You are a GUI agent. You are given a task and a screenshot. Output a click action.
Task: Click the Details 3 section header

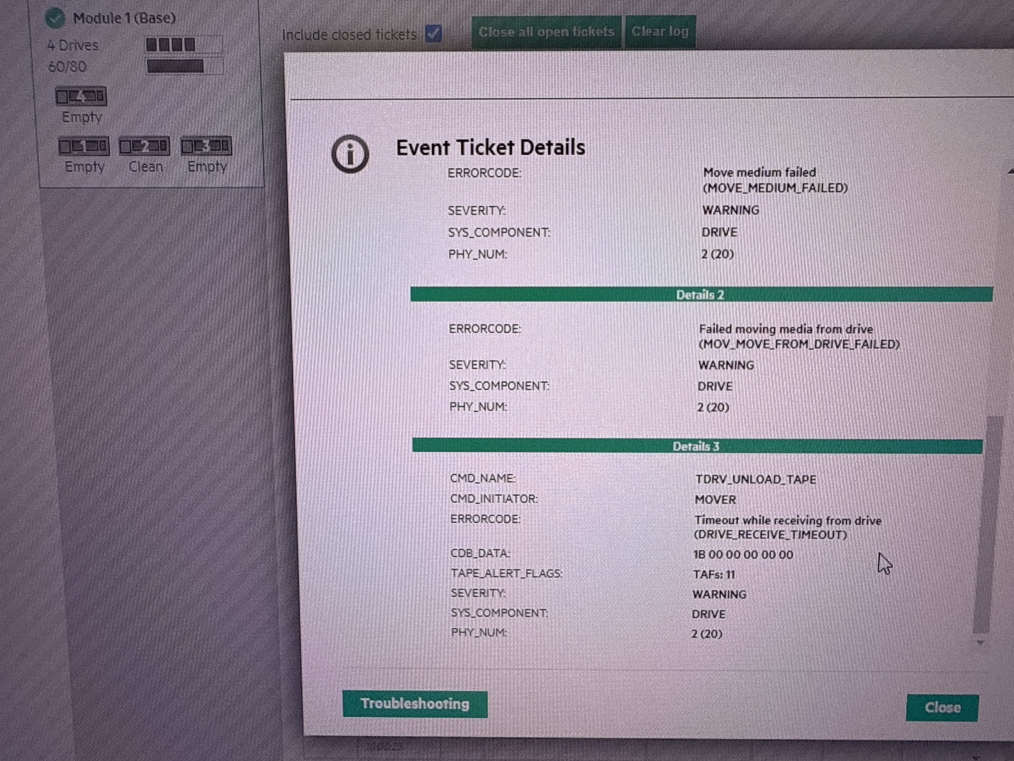697,447
